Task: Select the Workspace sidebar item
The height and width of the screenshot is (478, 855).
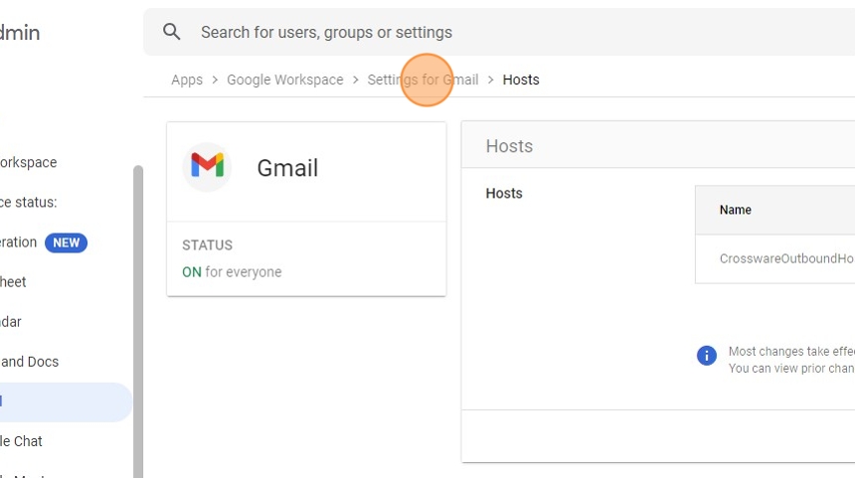Action: point(30,163)
